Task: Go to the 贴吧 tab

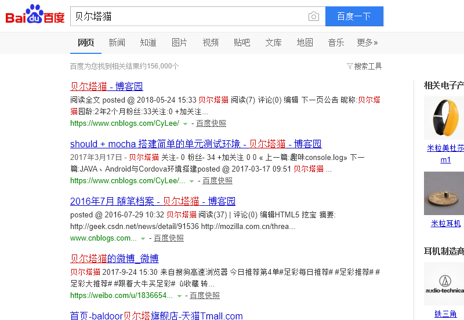Action: pos(242,42)
